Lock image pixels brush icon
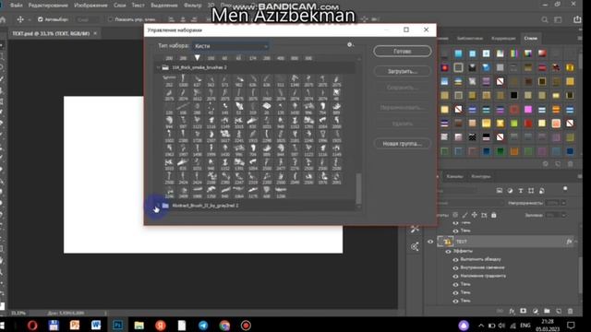Screen dimensions: 591x332 point(464,215)
